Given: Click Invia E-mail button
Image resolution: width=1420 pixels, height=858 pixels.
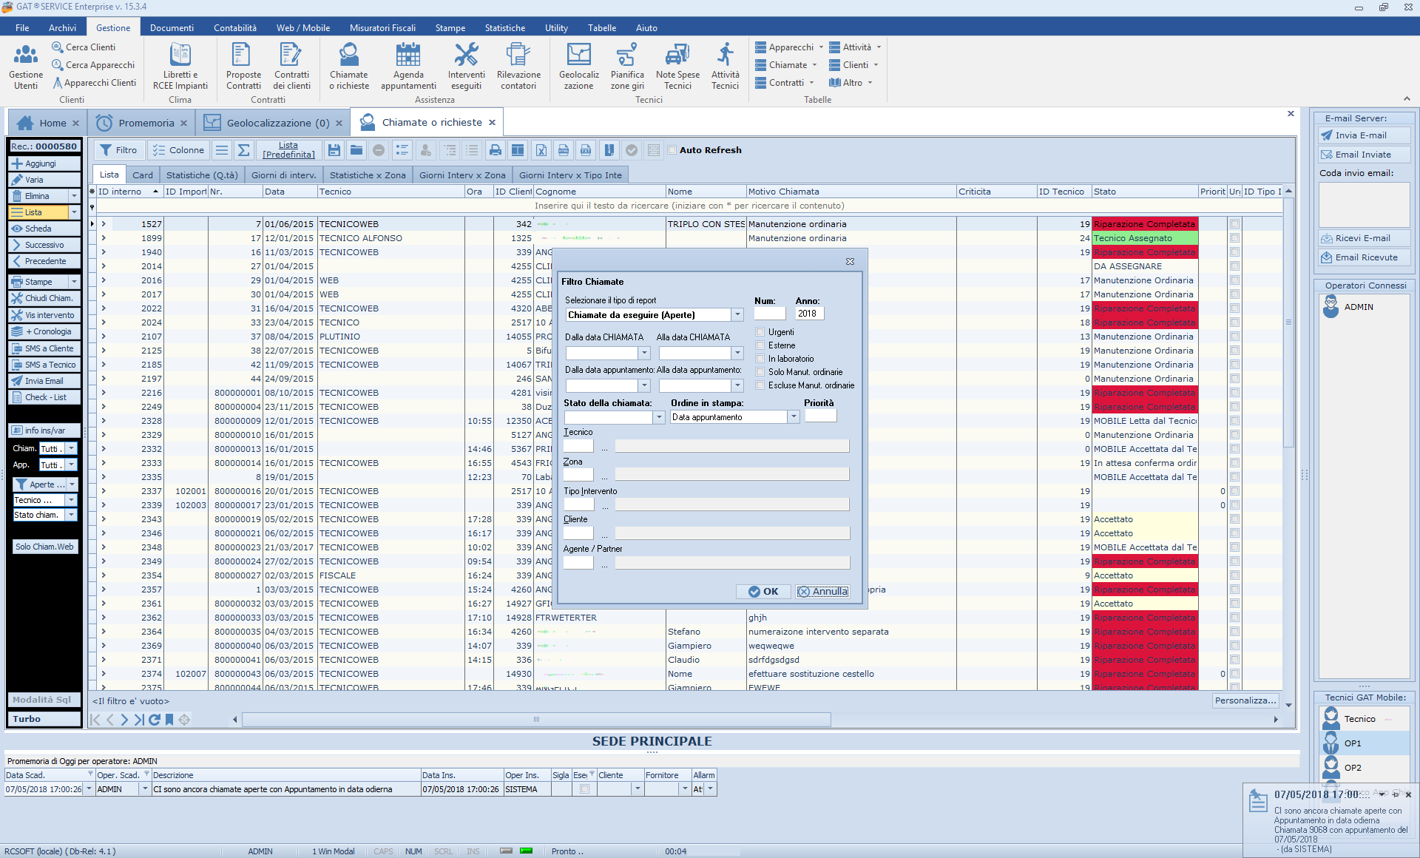Looking at the screenshot, I should pyautogui.click(x=1364, y=135).
